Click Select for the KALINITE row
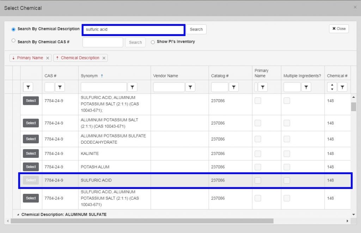The image size is (361, 233). click(x=31, y=154)
